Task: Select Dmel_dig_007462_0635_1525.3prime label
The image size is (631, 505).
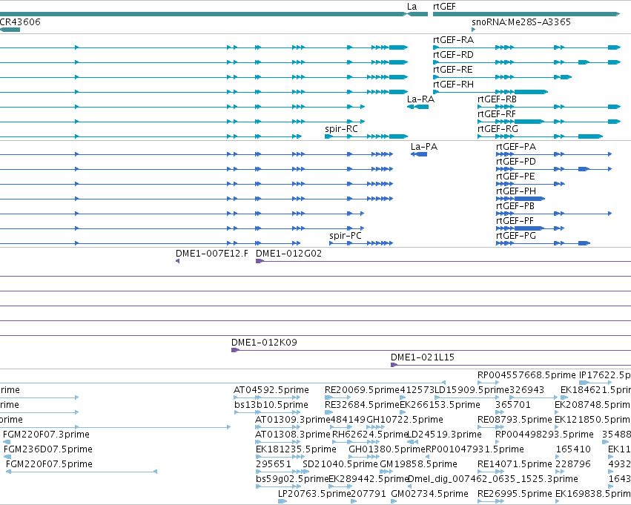Action: [x=493, y=479]
